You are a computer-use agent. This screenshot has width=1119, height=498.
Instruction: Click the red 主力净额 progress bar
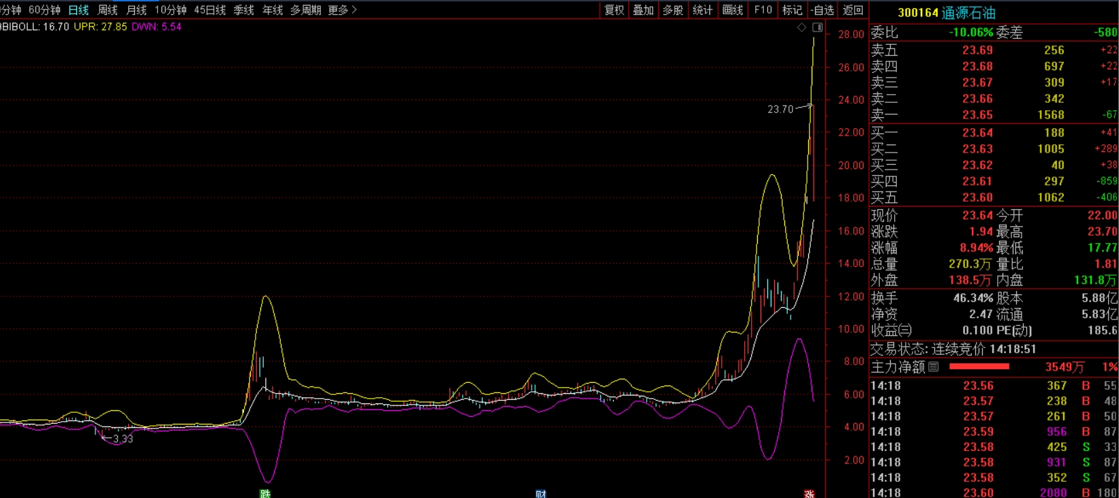point(979,367)
